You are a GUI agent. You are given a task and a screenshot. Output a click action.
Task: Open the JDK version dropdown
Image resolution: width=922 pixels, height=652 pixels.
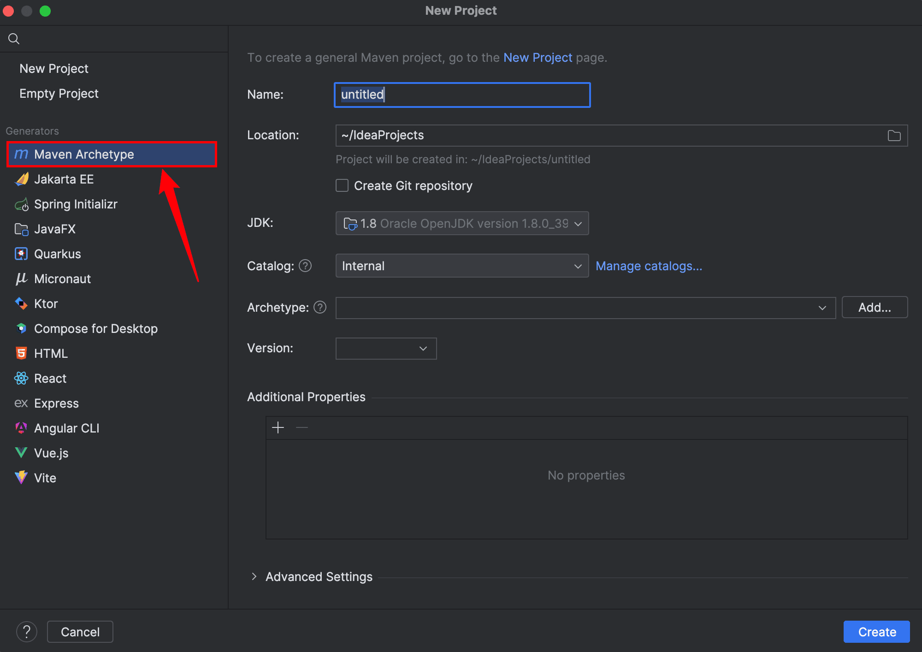[x=462, y=223]
